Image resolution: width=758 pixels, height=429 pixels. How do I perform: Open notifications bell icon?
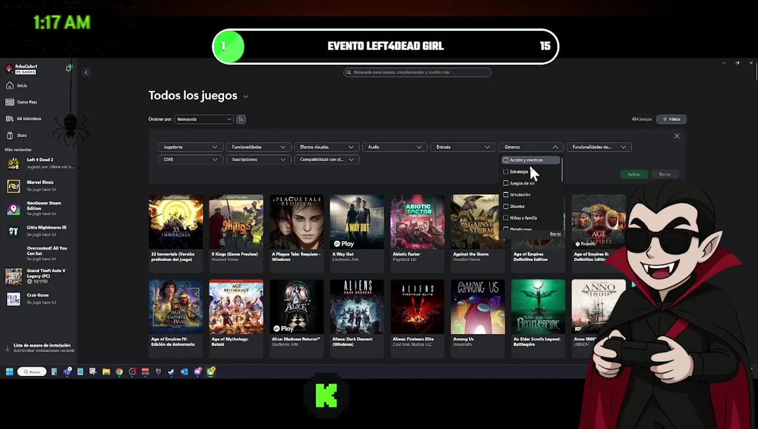(69, 69)
